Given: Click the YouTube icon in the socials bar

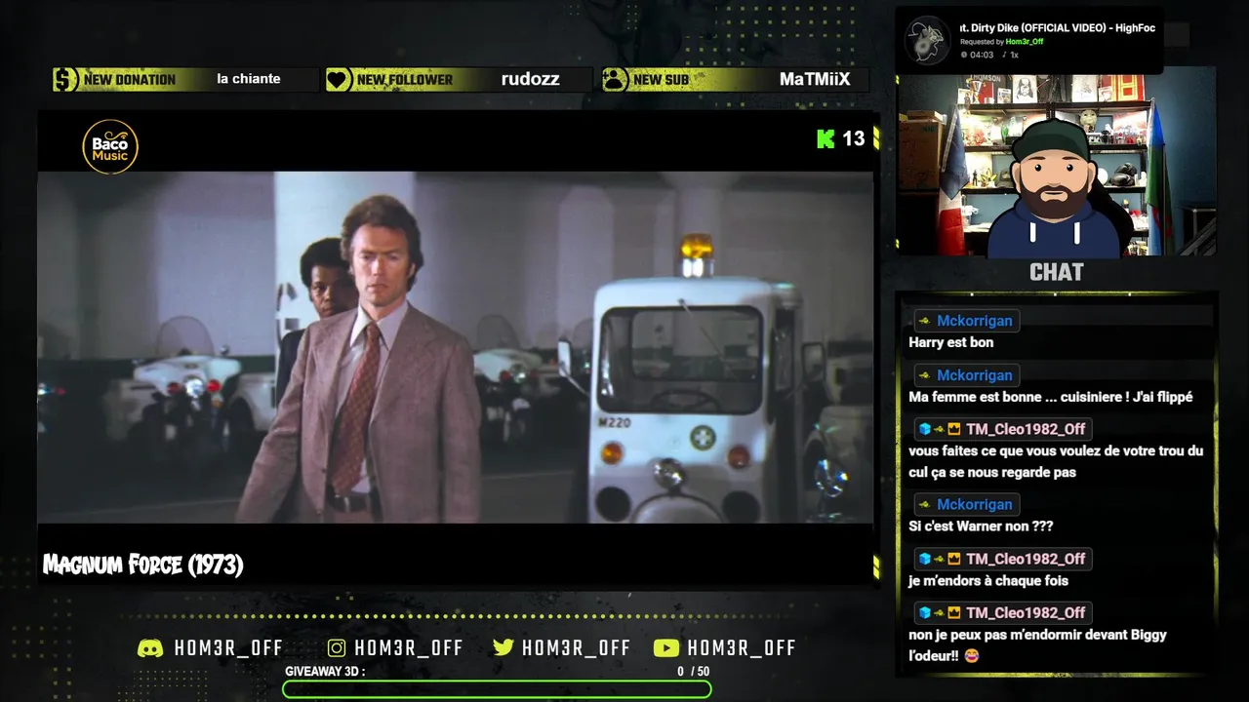Looking at the screenshot, I should point(666,648).
